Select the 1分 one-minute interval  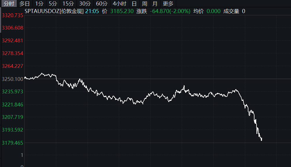click(x=39, y=4)
